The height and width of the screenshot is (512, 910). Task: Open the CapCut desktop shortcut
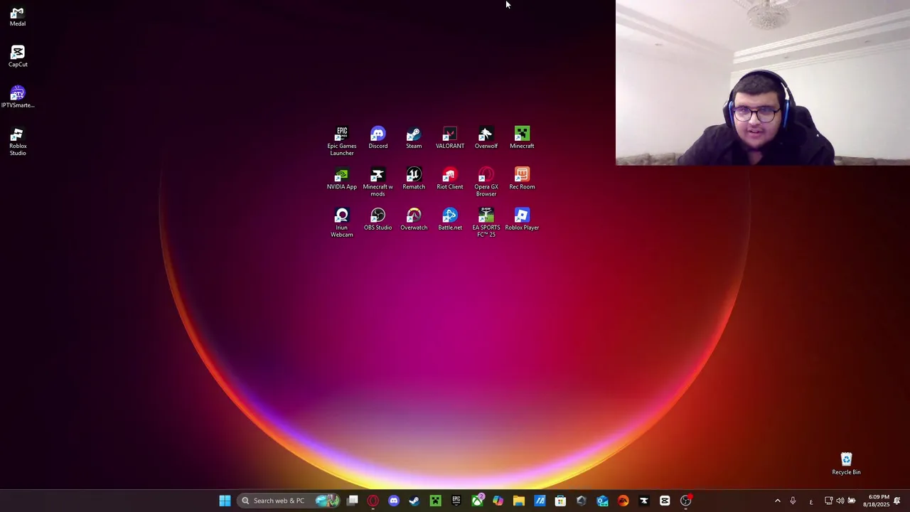[x=18, y=56]
